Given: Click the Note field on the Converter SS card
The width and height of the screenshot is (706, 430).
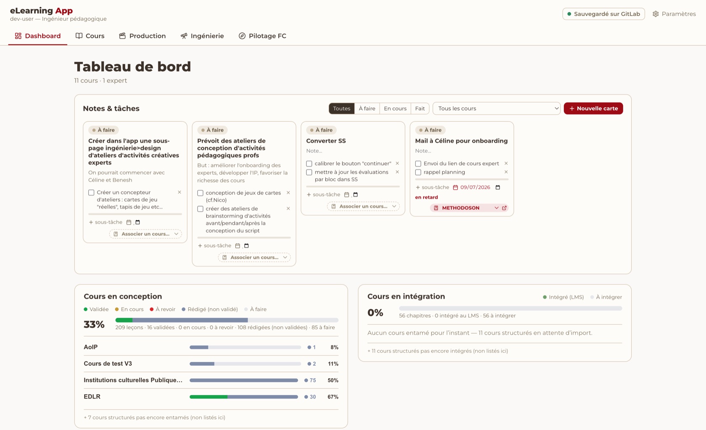Looking at the screenshot, I should [353, 151].
